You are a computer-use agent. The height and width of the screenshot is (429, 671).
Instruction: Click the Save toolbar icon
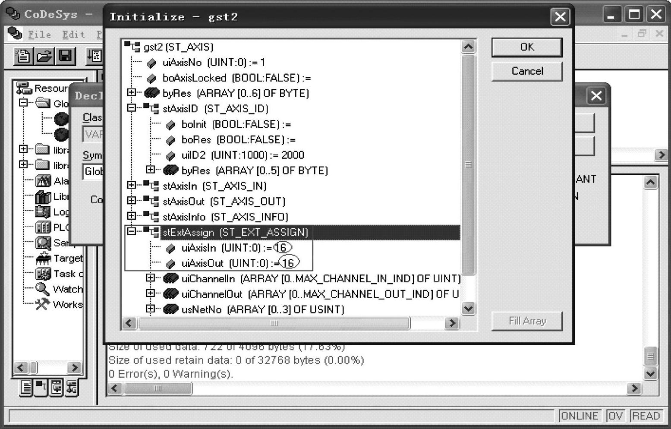coord(65,56)
